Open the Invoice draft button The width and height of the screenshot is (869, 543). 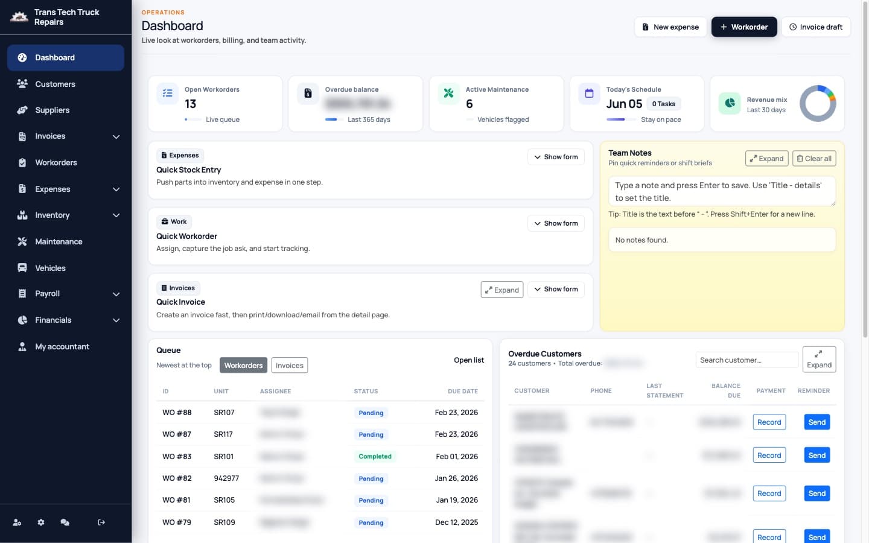[x=816, y=27]
